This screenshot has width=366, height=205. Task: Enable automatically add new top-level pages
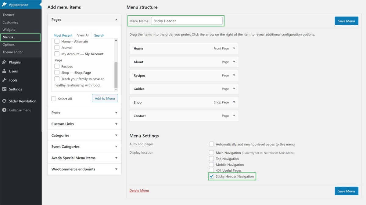tap(211, 144)
